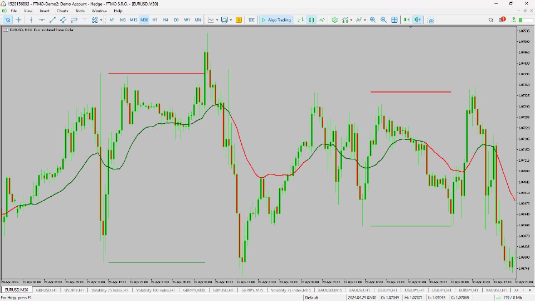Image resolution: width=535 pixels, height=301 pixels.
Task: Switch timeframe to D1
Action: click(176, 20)
